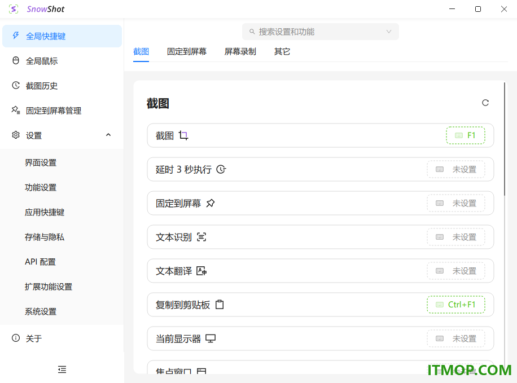Click the clock icon beside 截图历史
517x383 pixels.
tap(15, 85)
